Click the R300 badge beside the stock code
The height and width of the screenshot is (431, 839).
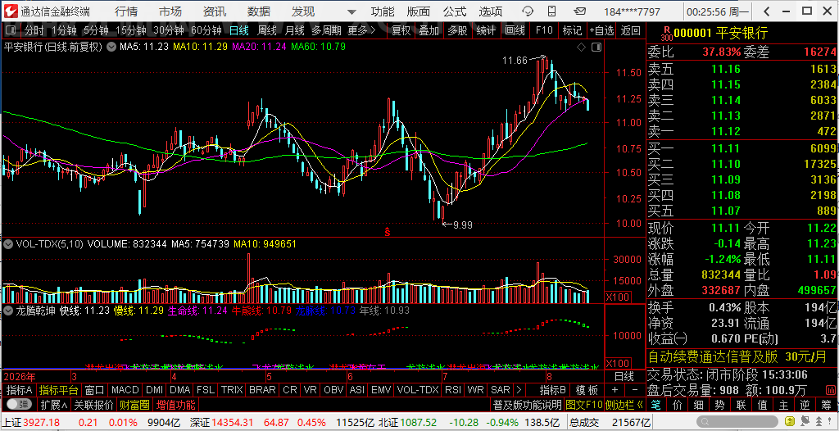click(666, 34)
